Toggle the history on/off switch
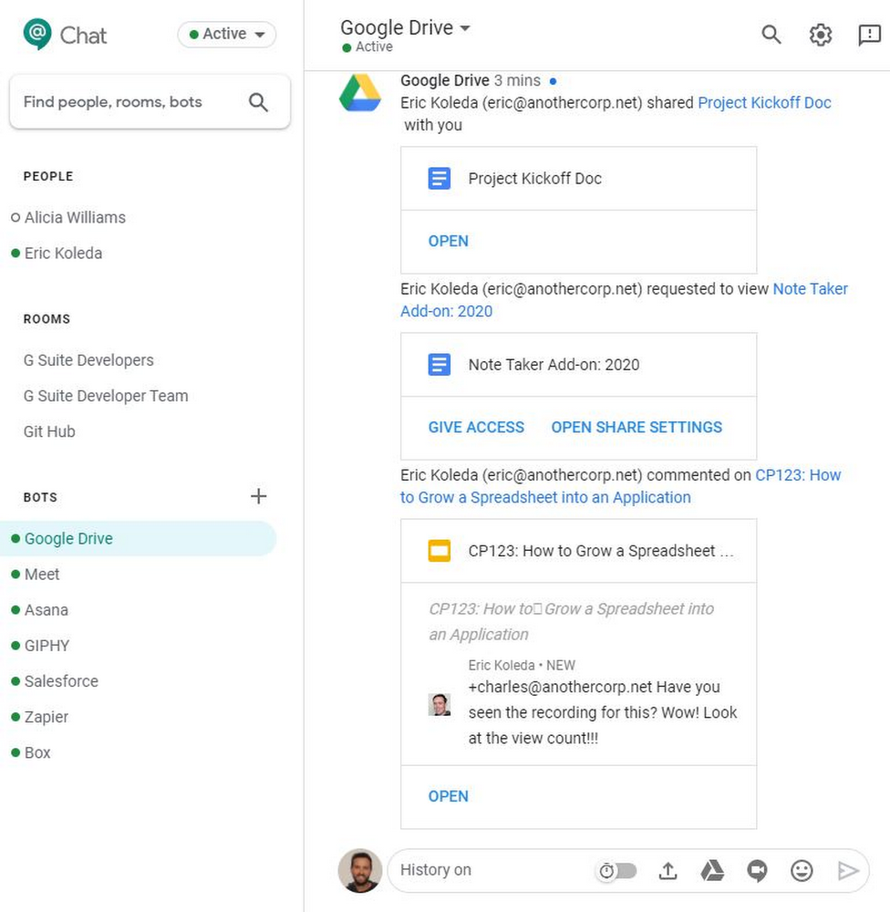This screenshot has height=912, width=890. pos(617,871)
